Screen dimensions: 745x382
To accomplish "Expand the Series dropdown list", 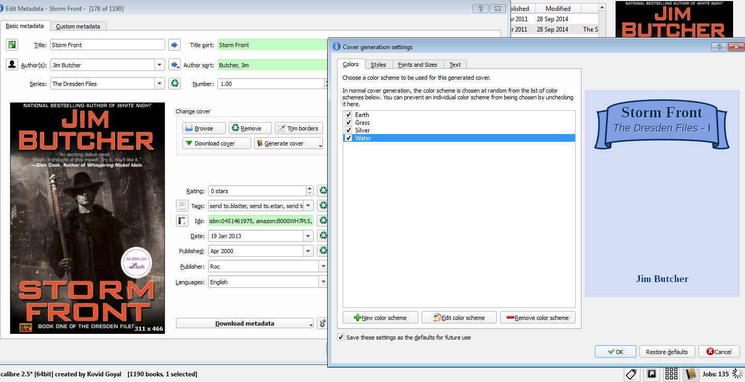I will click(x=159, y=83).
